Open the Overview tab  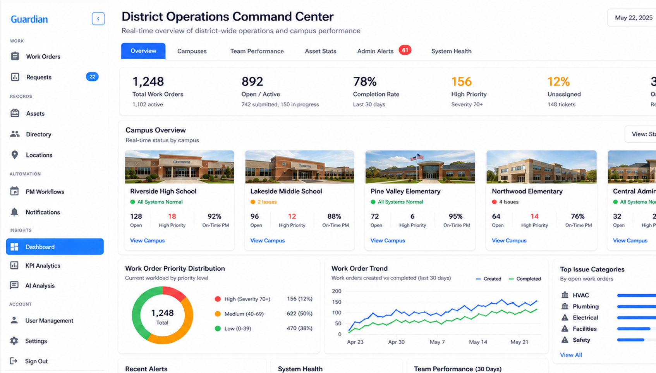(143, 51)
